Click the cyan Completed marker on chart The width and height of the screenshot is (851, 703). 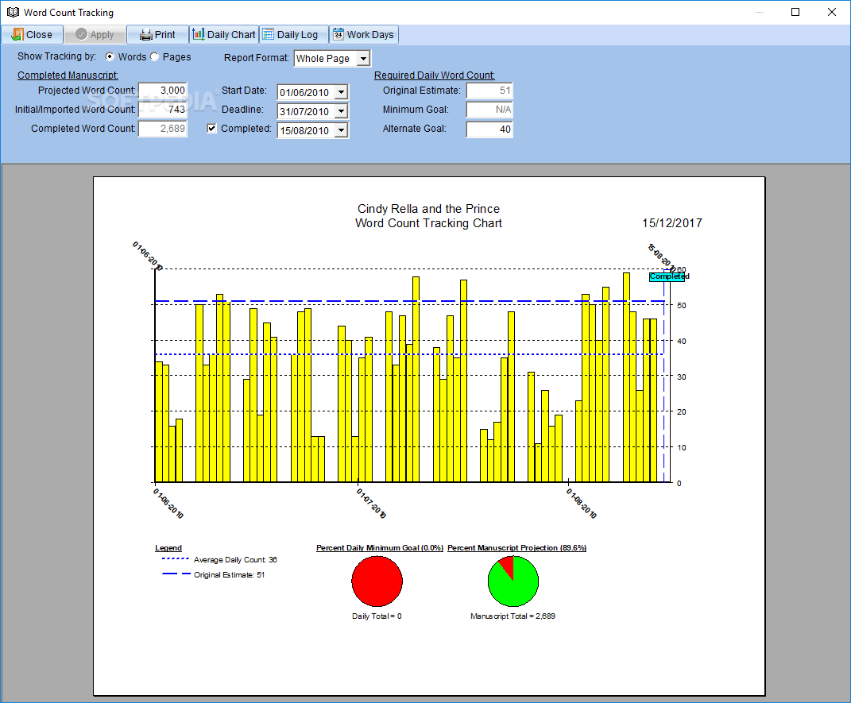(667, 276)
